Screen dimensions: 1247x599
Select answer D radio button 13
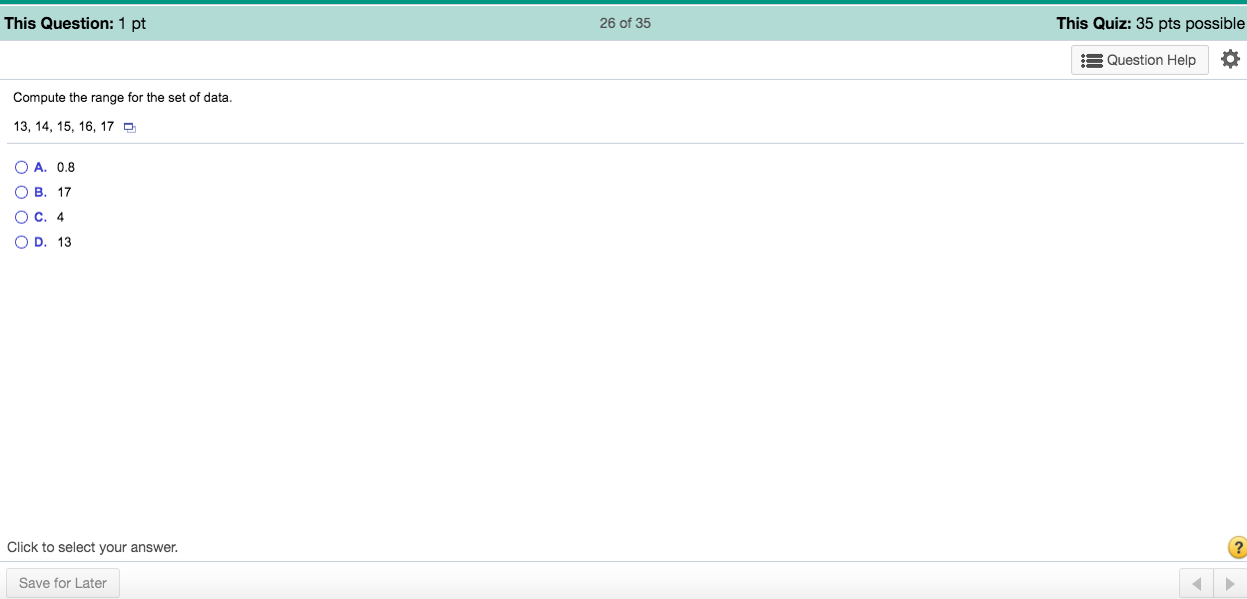21,242
